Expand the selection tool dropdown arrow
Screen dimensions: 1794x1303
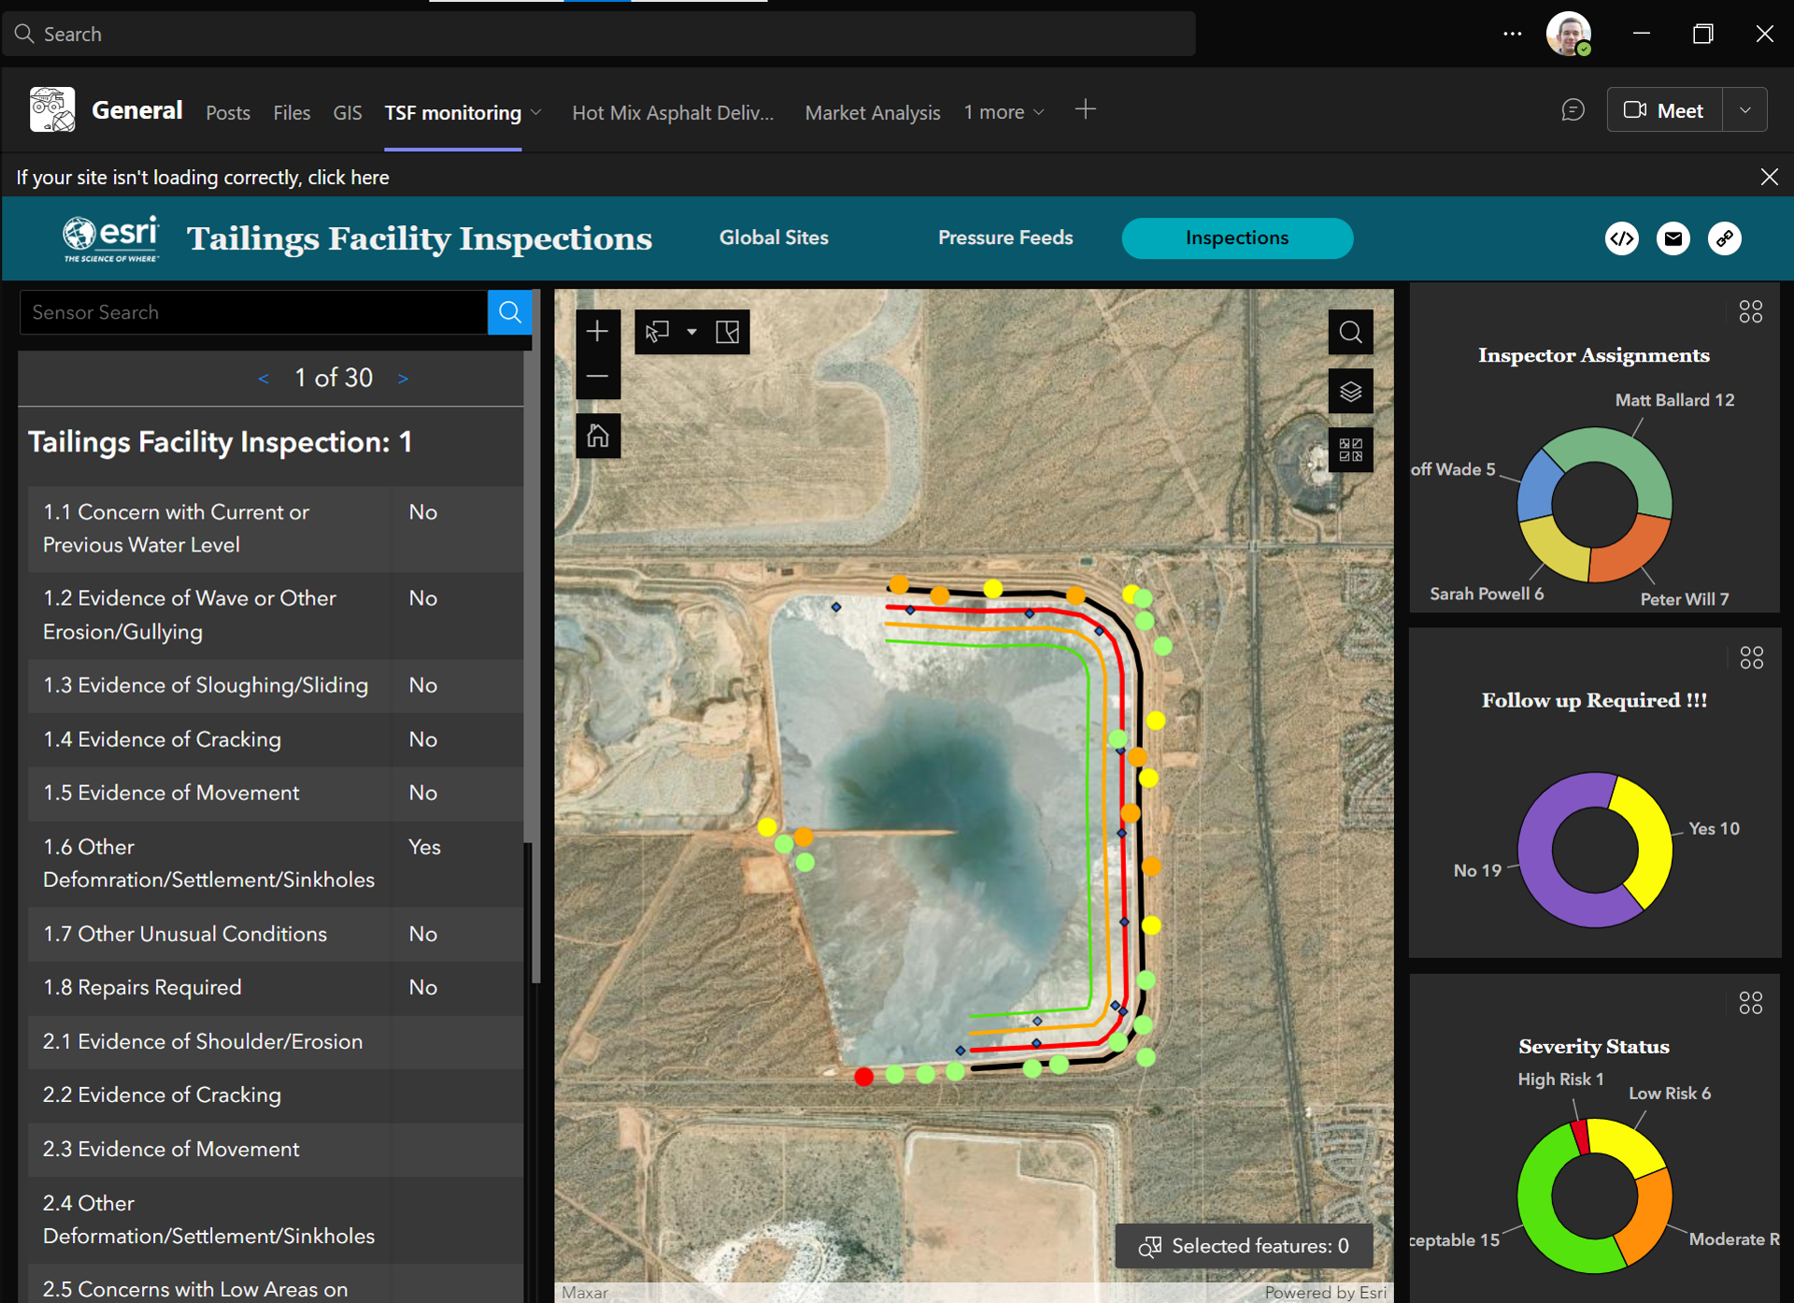pos(692,332)
